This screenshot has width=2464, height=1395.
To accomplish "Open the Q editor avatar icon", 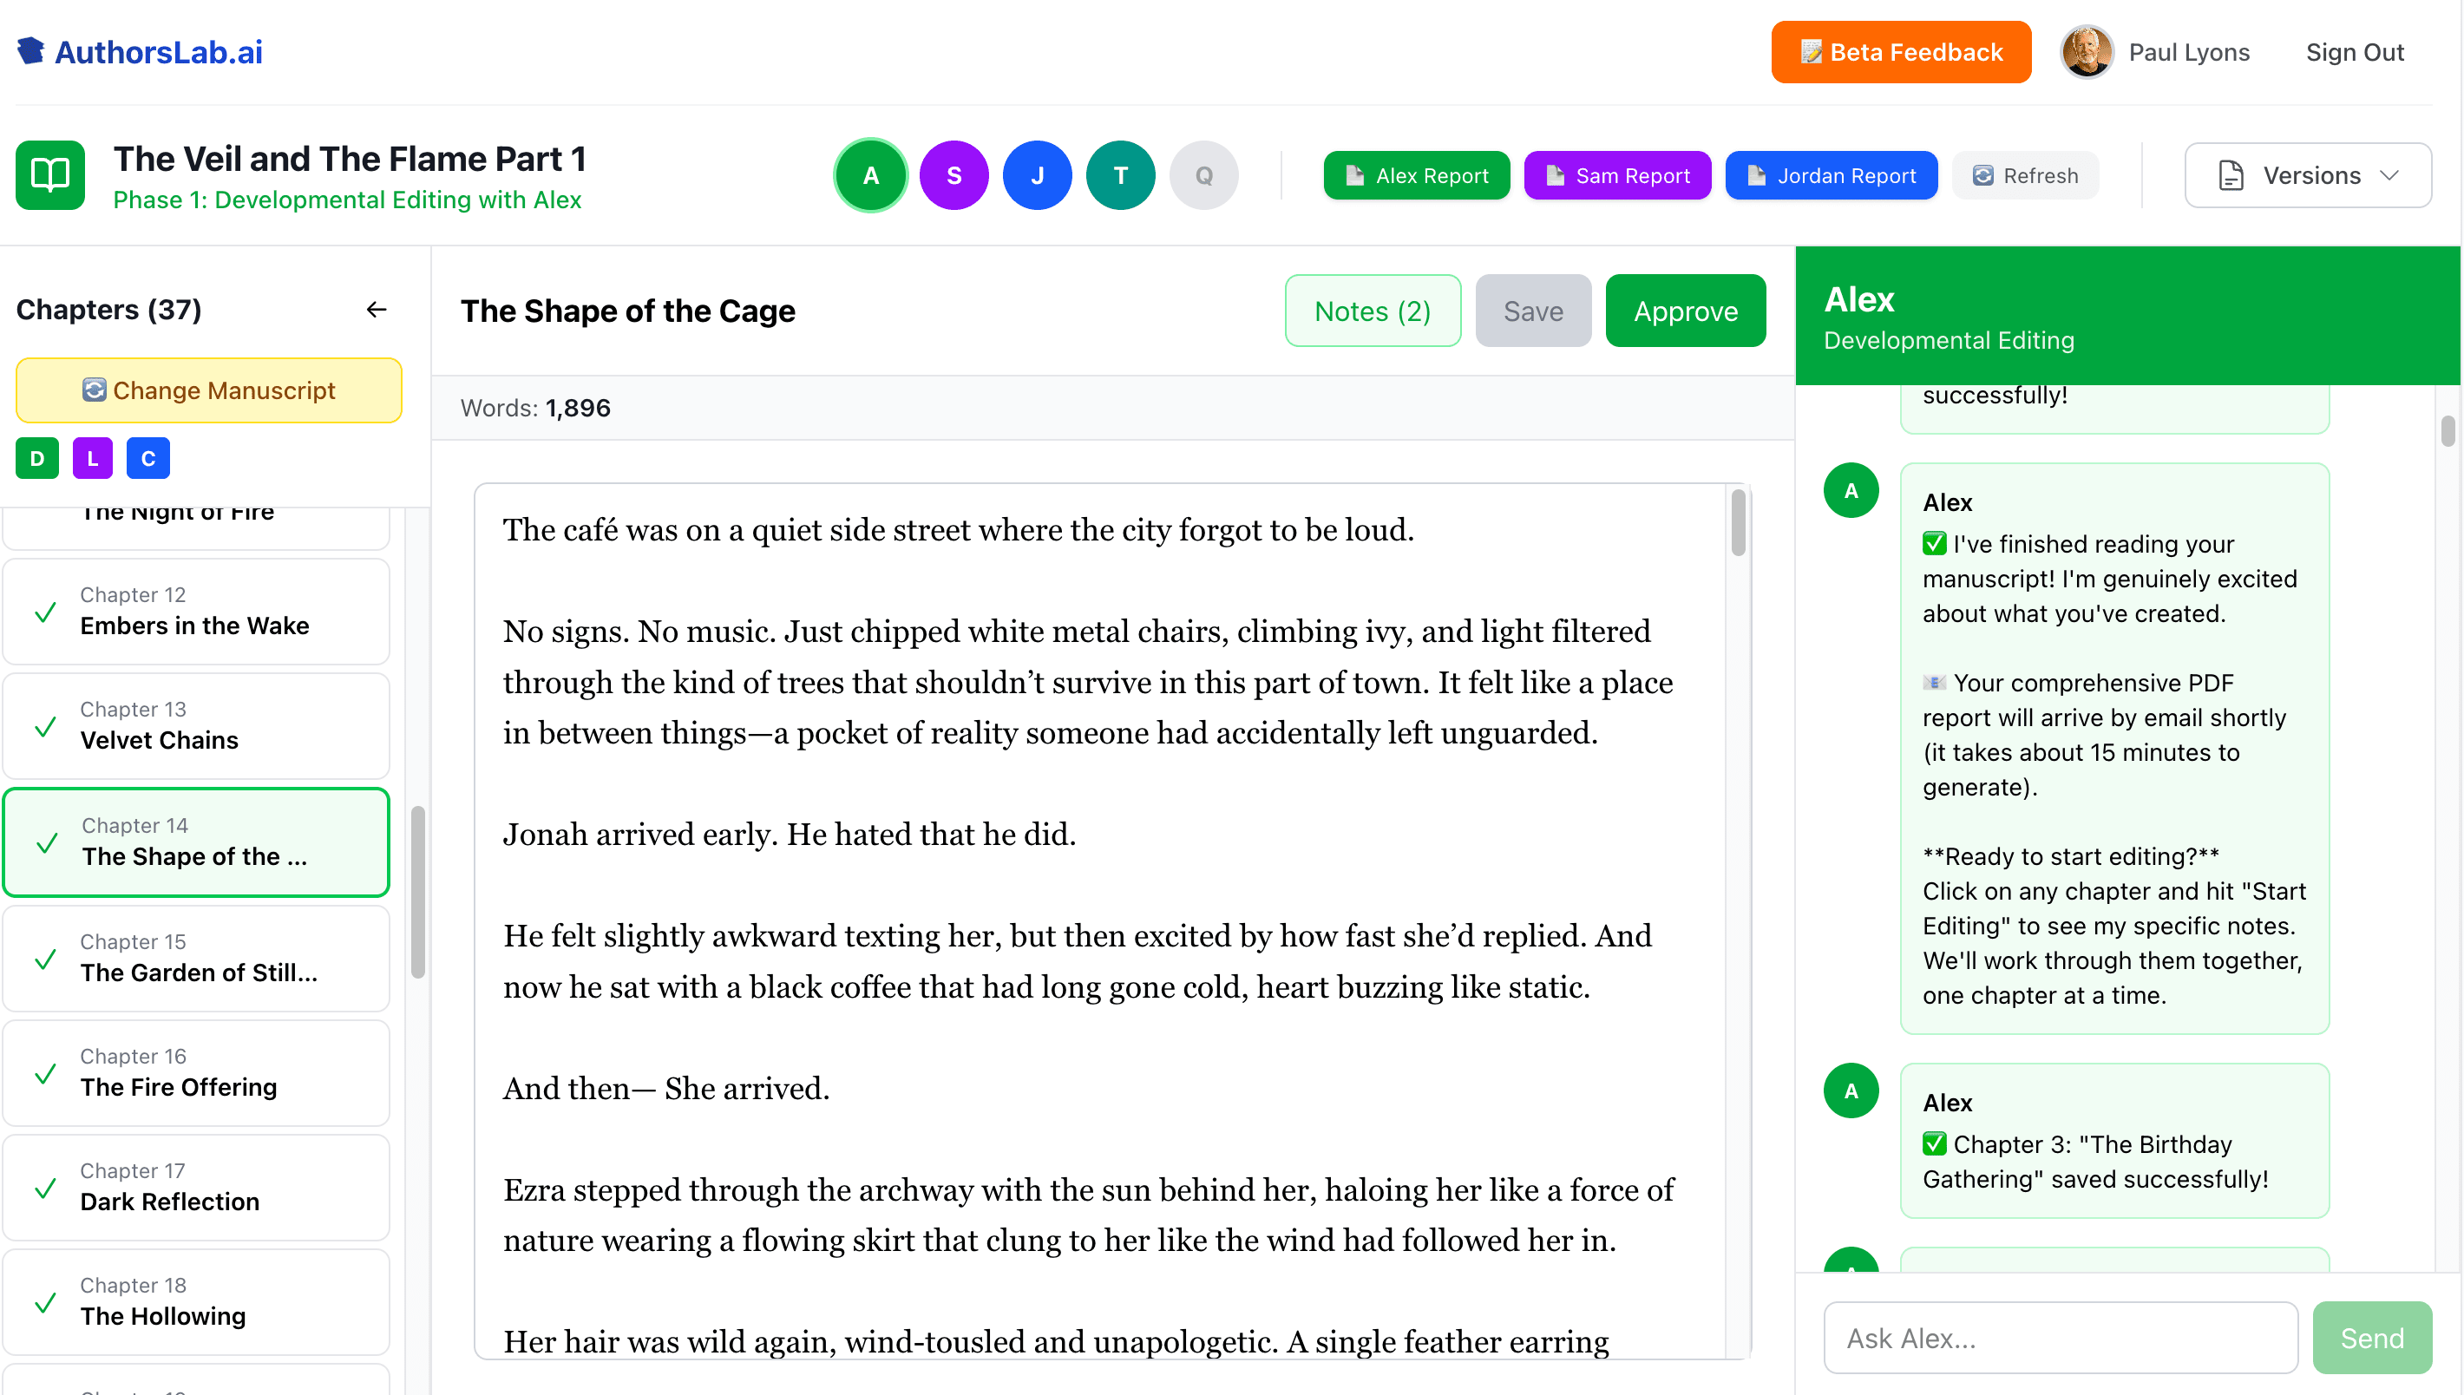I will (1203, 174).
